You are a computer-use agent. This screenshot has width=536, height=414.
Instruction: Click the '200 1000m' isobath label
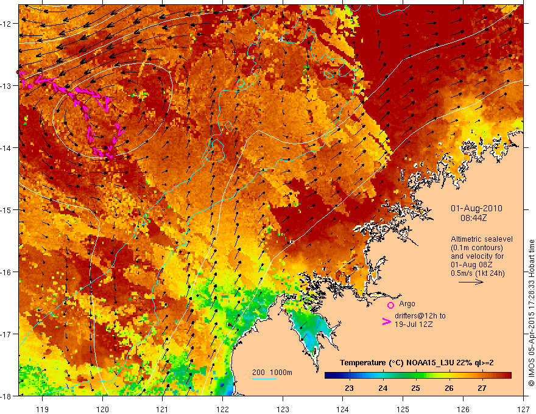click(272, 373)
